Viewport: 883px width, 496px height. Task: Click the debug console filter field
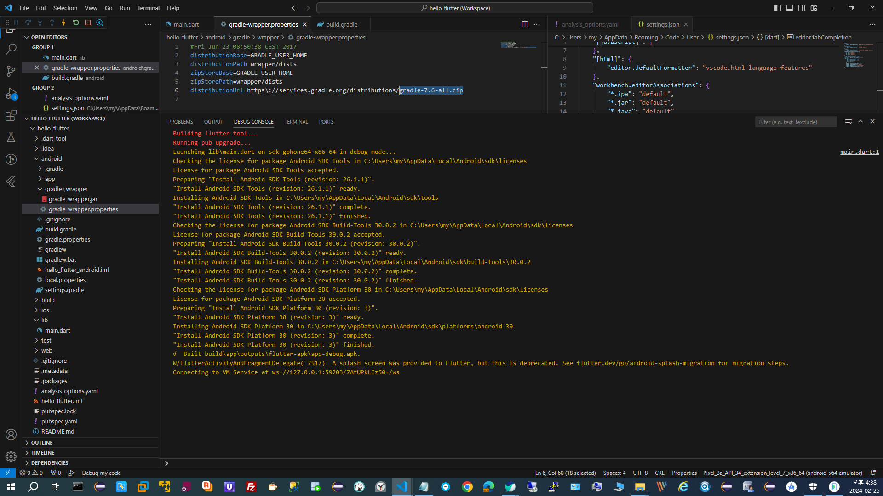[x=796, y=122]
